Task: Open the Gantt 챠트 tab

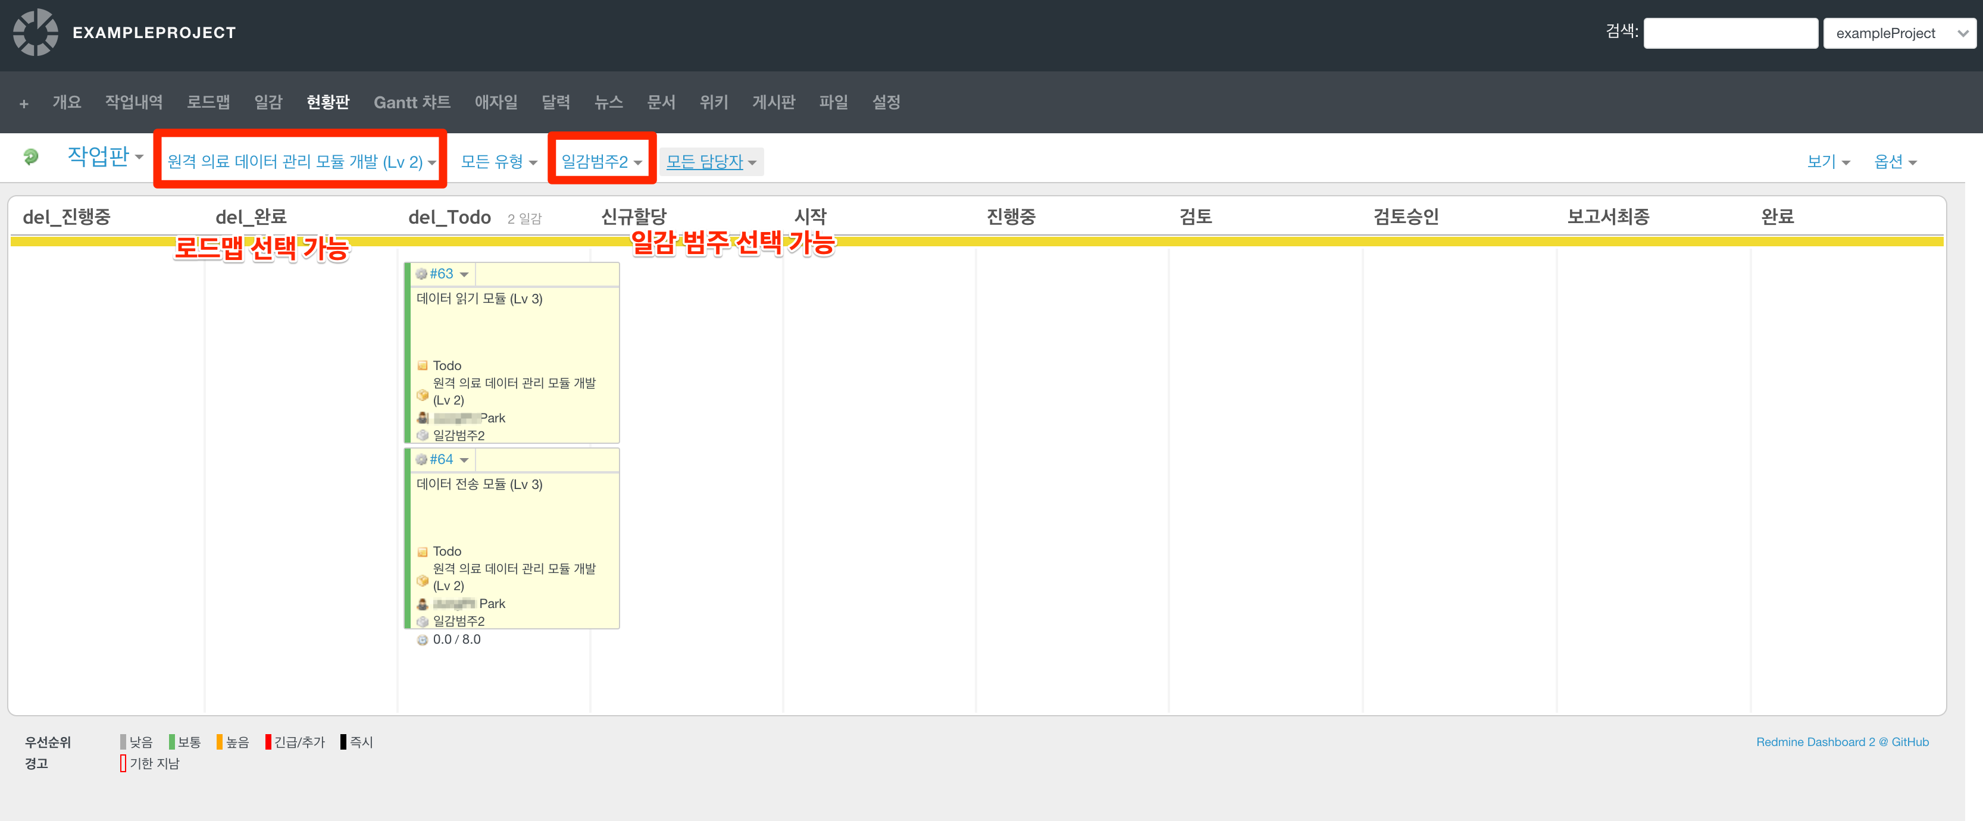Action: (x=412, y=102)
